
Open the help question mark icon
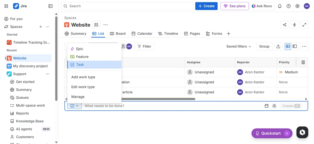(x=288, y=6)
